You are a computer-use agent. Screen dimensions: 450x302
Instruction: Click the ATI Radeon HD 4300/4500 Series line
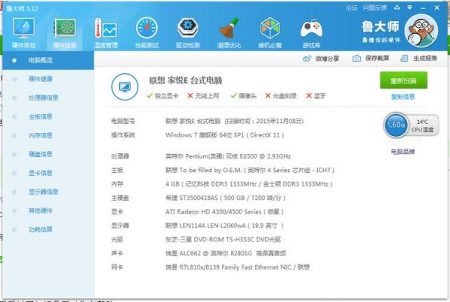click(224, 212)
